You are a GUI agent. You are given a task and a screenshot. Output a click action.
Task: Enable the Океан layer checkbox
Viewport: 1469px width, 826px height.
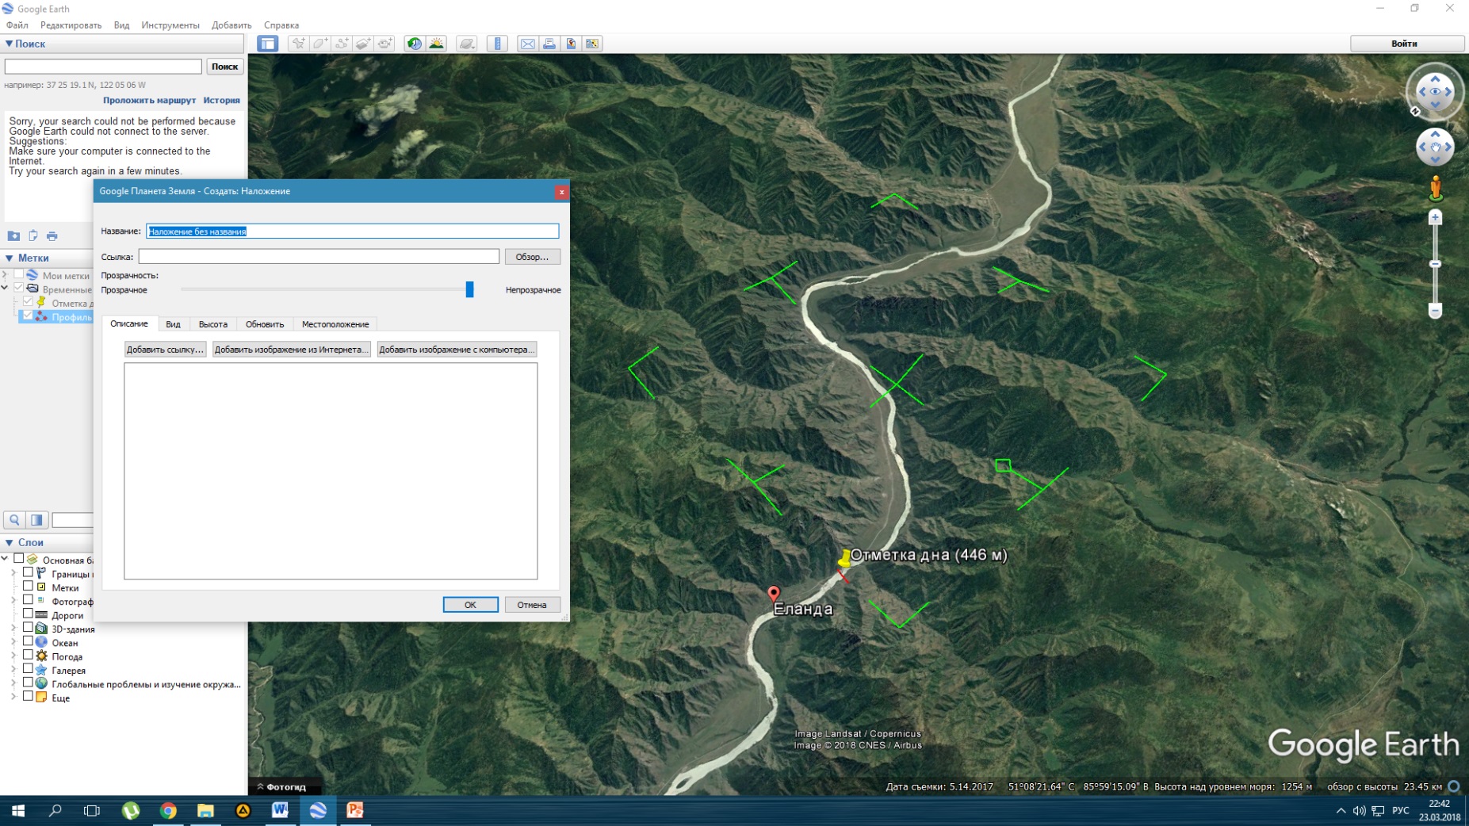coord(28,642)
